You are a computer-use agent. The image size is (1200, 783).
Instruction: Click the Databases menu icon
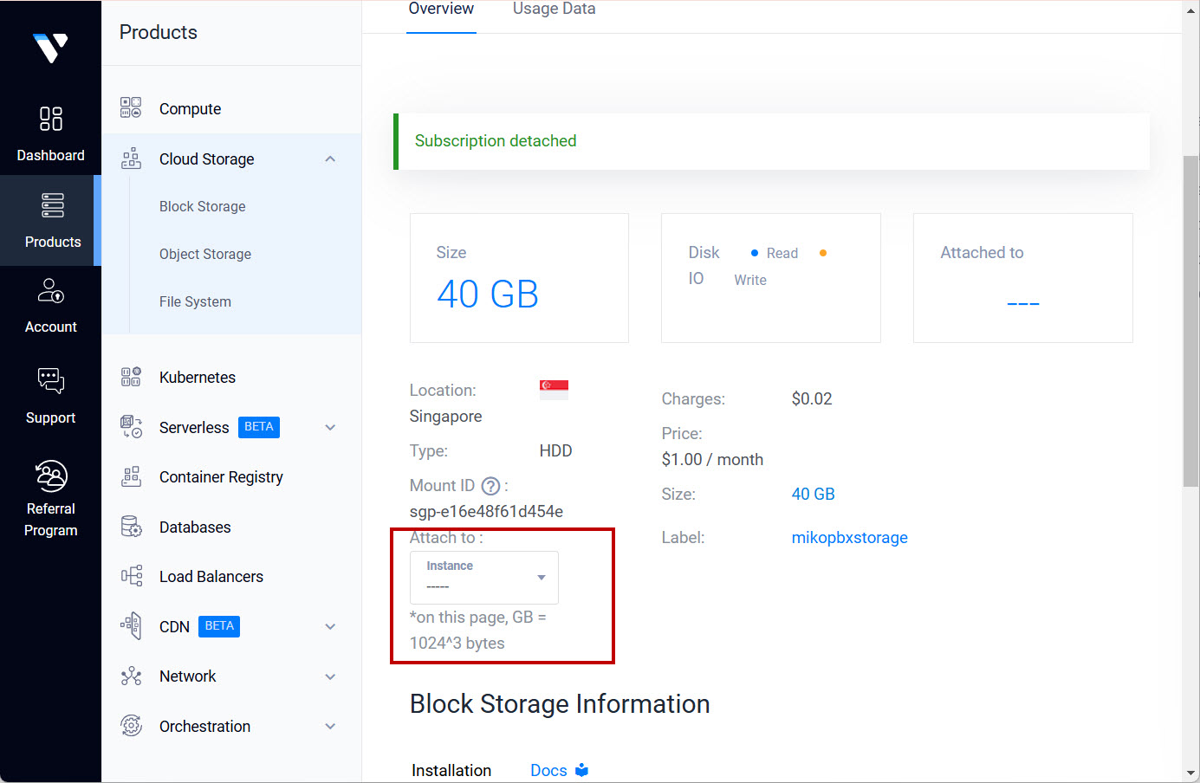point(131,527)
